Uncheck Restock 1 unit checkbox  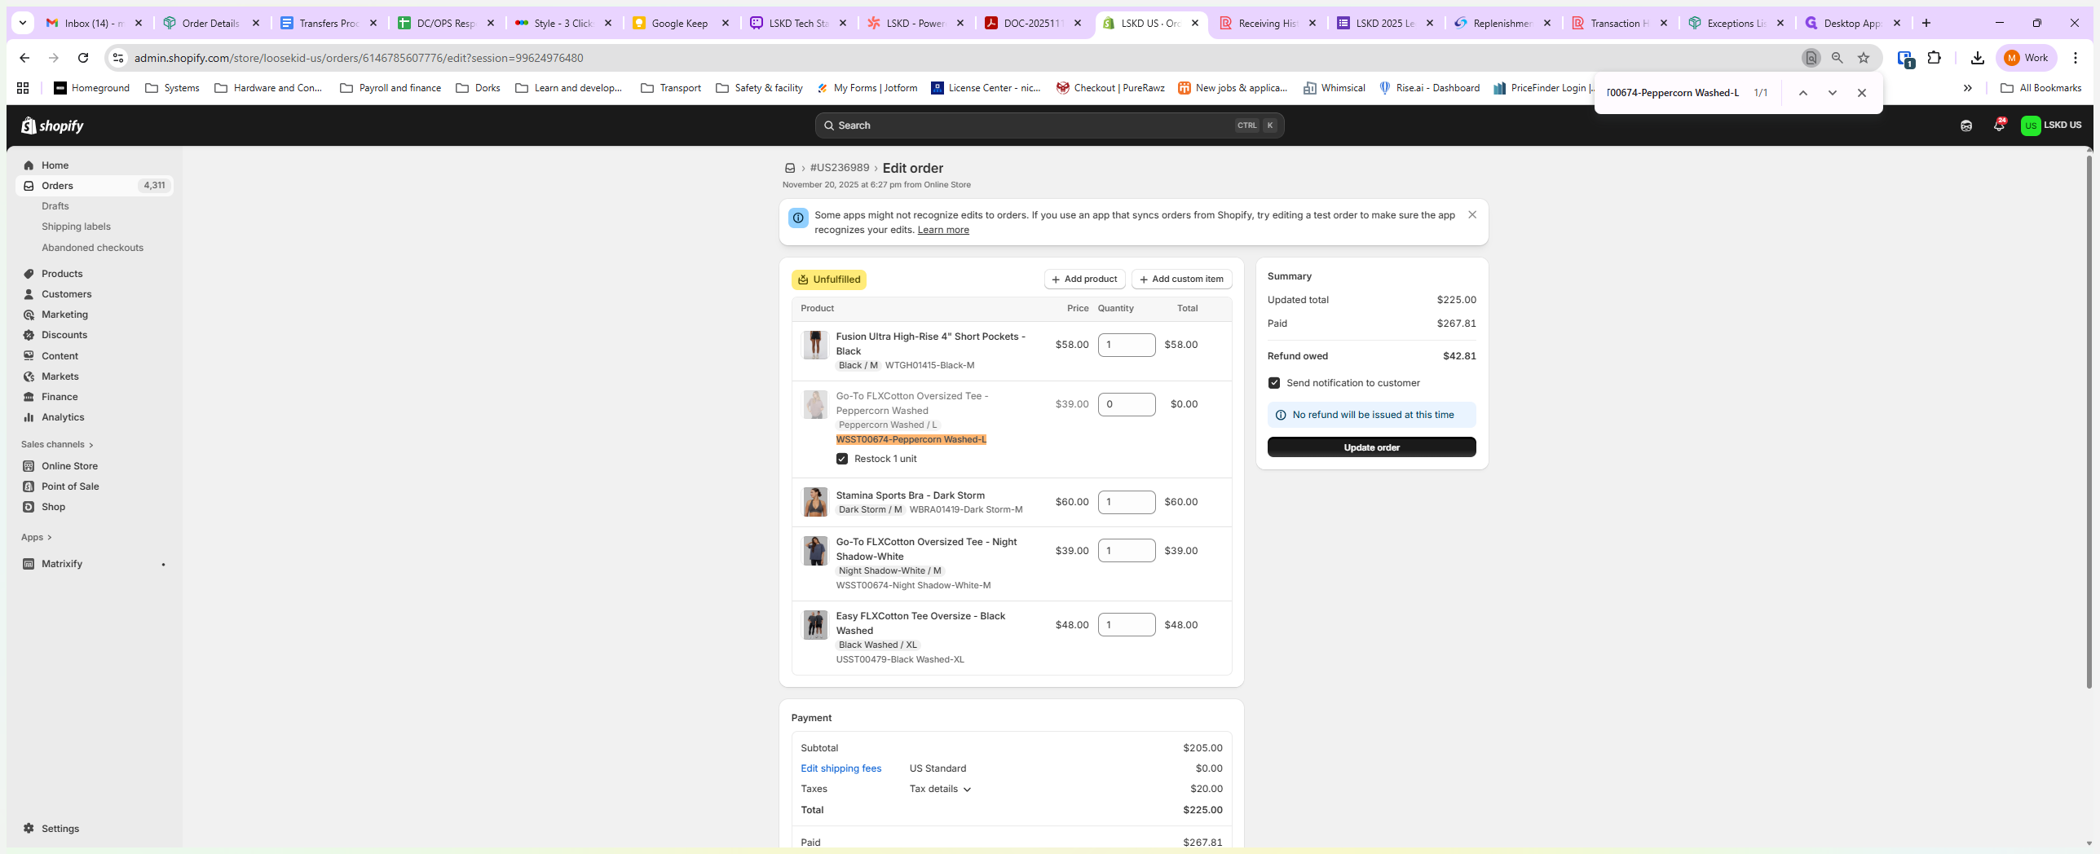(x=841, y=459)
